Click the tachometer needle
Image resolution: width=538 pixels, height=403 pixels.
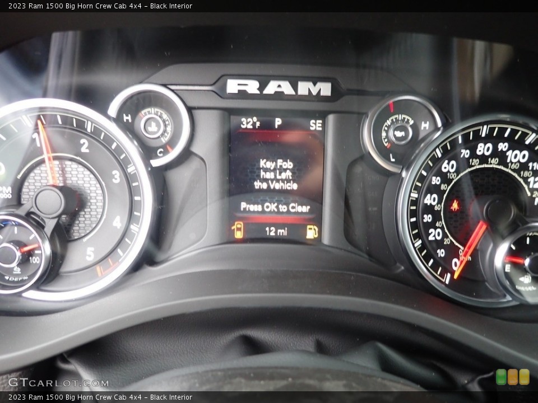pos(47,153)
